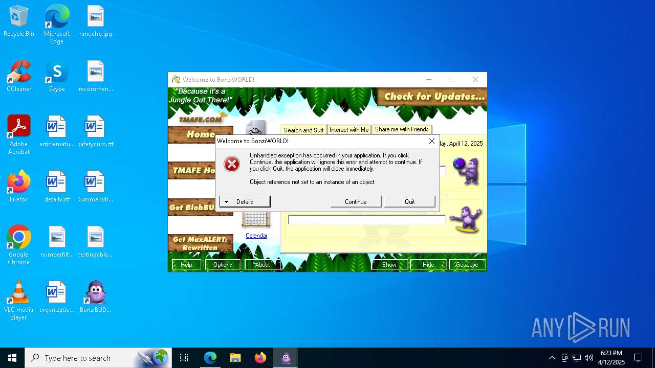Click the surfing purple gorilla image

point(466,220)
